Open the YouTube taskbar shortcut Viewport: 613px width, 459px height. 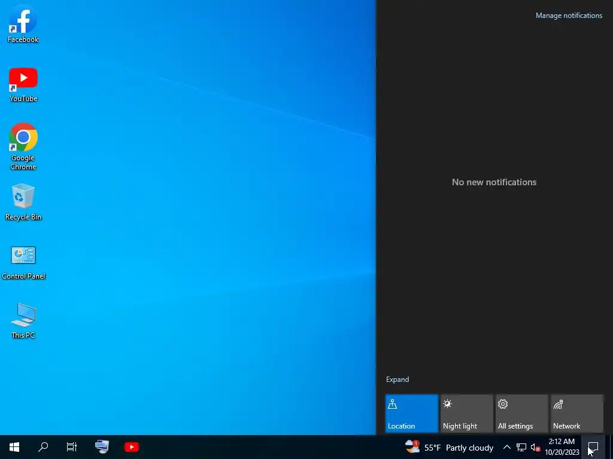[x=131, y=447]
